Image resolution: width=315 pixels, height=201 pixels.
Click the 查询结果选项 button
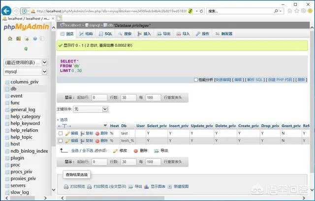click(77, 175)
